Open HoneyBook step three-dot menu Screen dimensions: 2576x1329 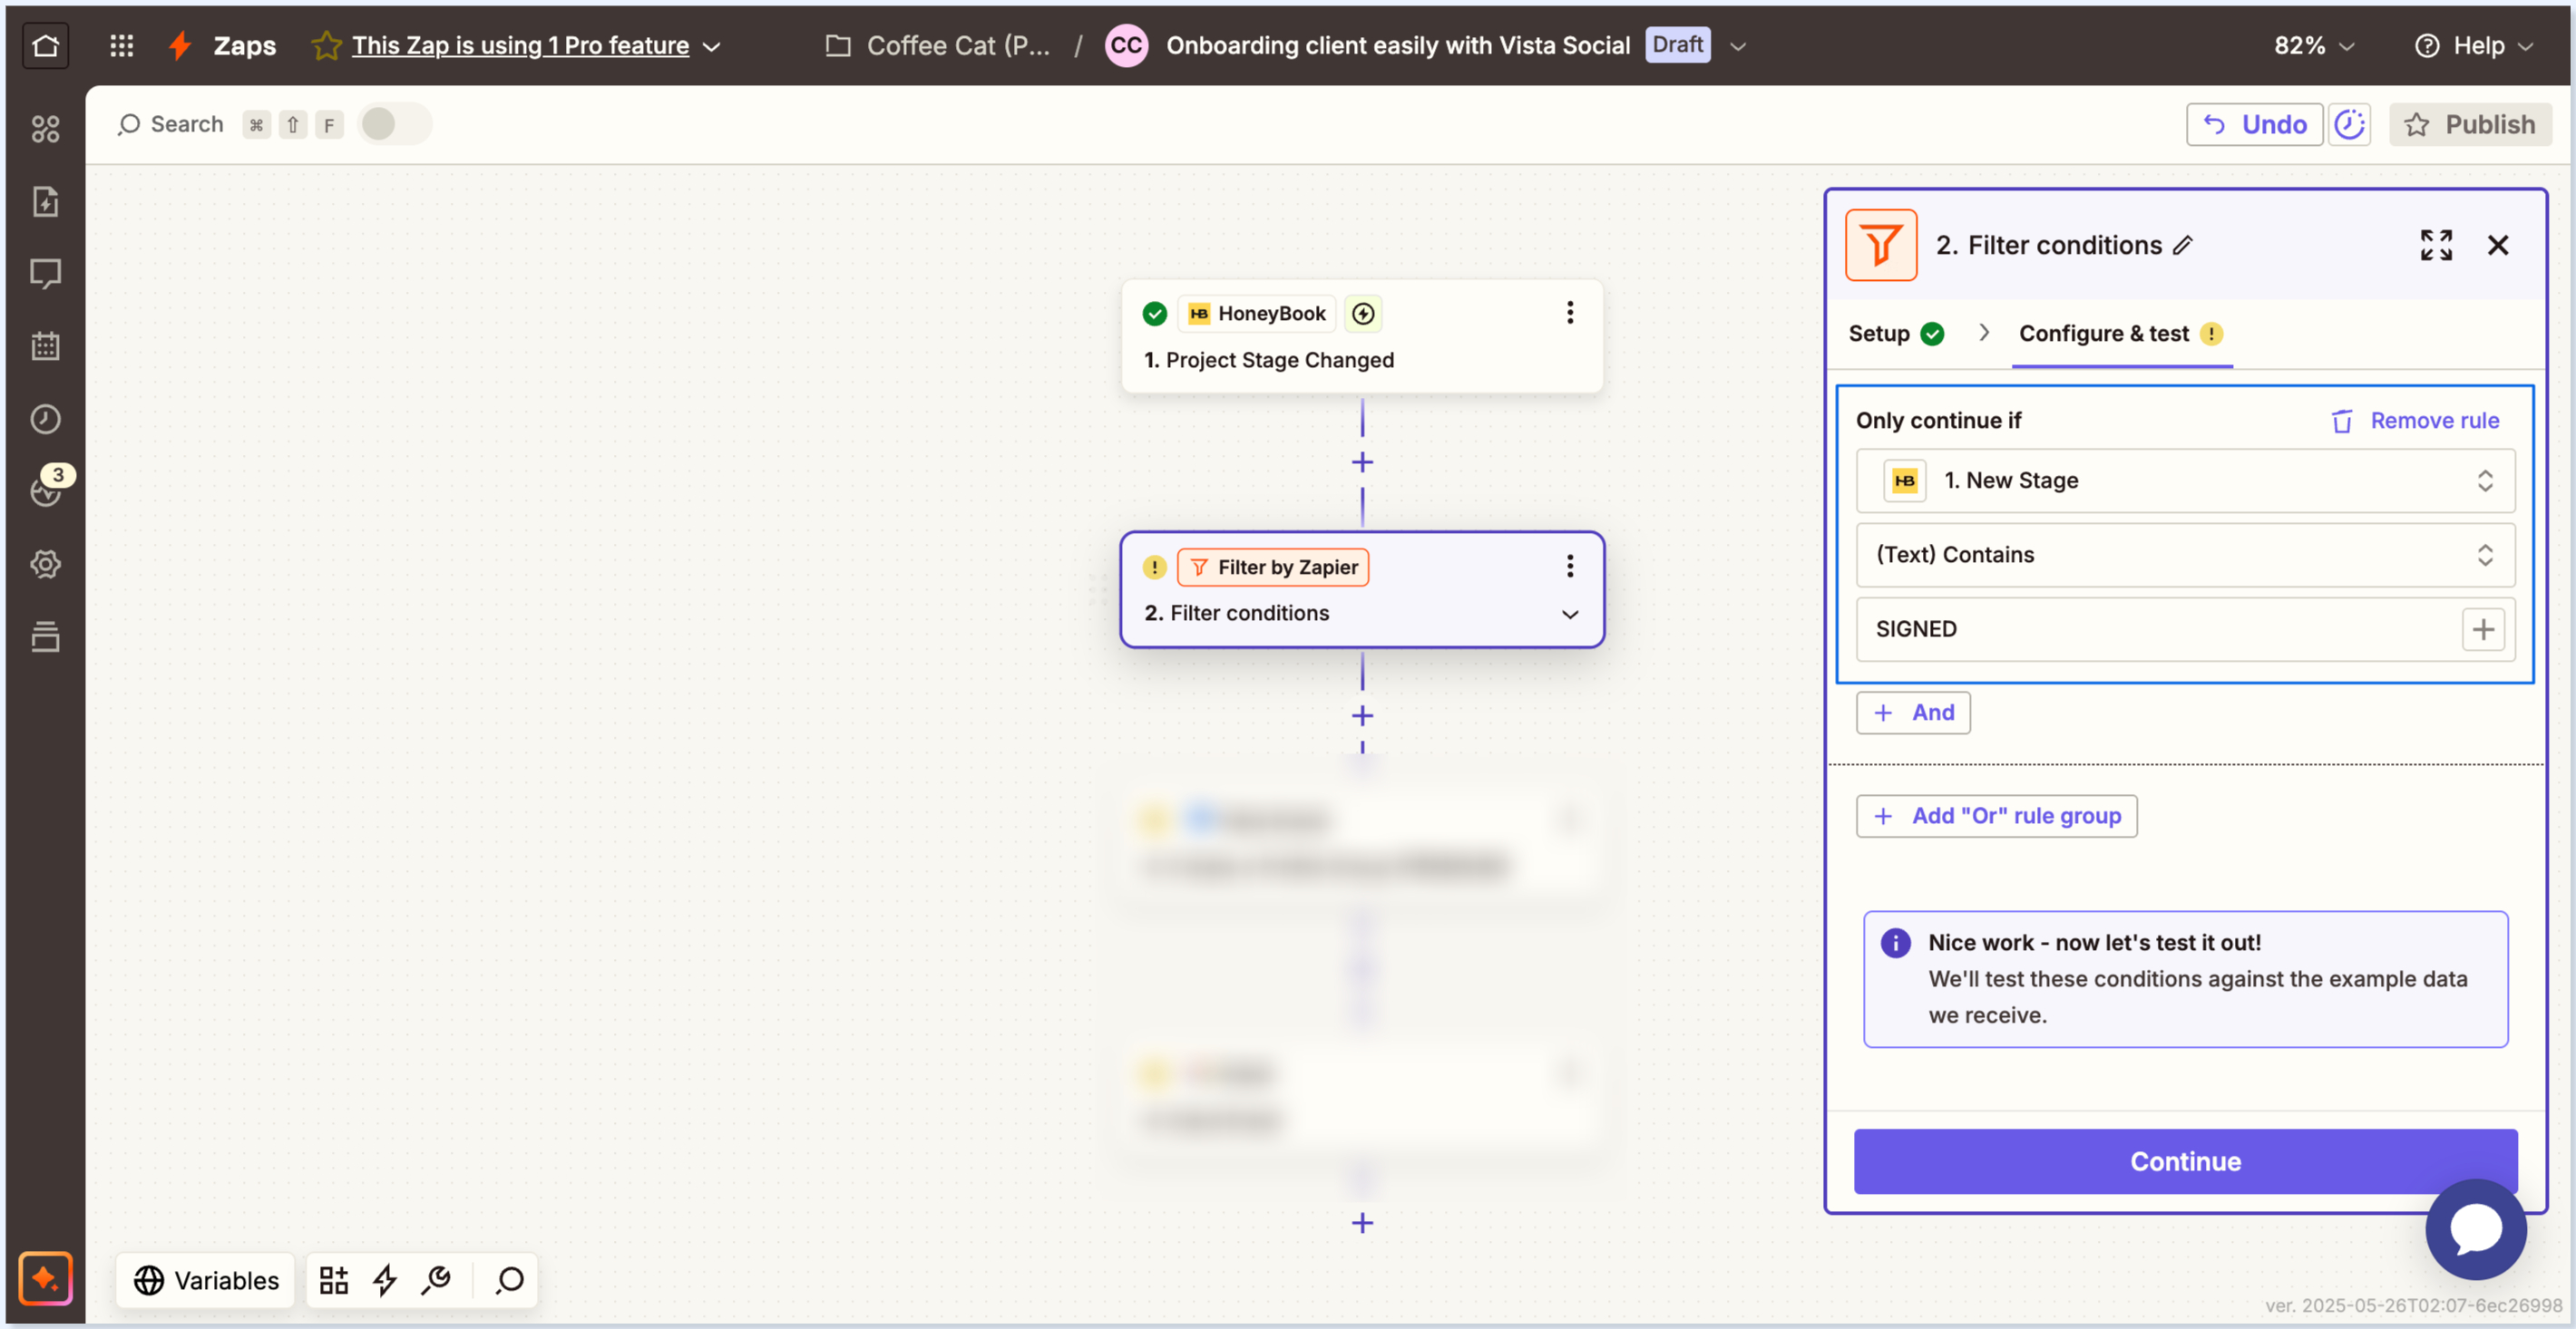[1569, 313]
